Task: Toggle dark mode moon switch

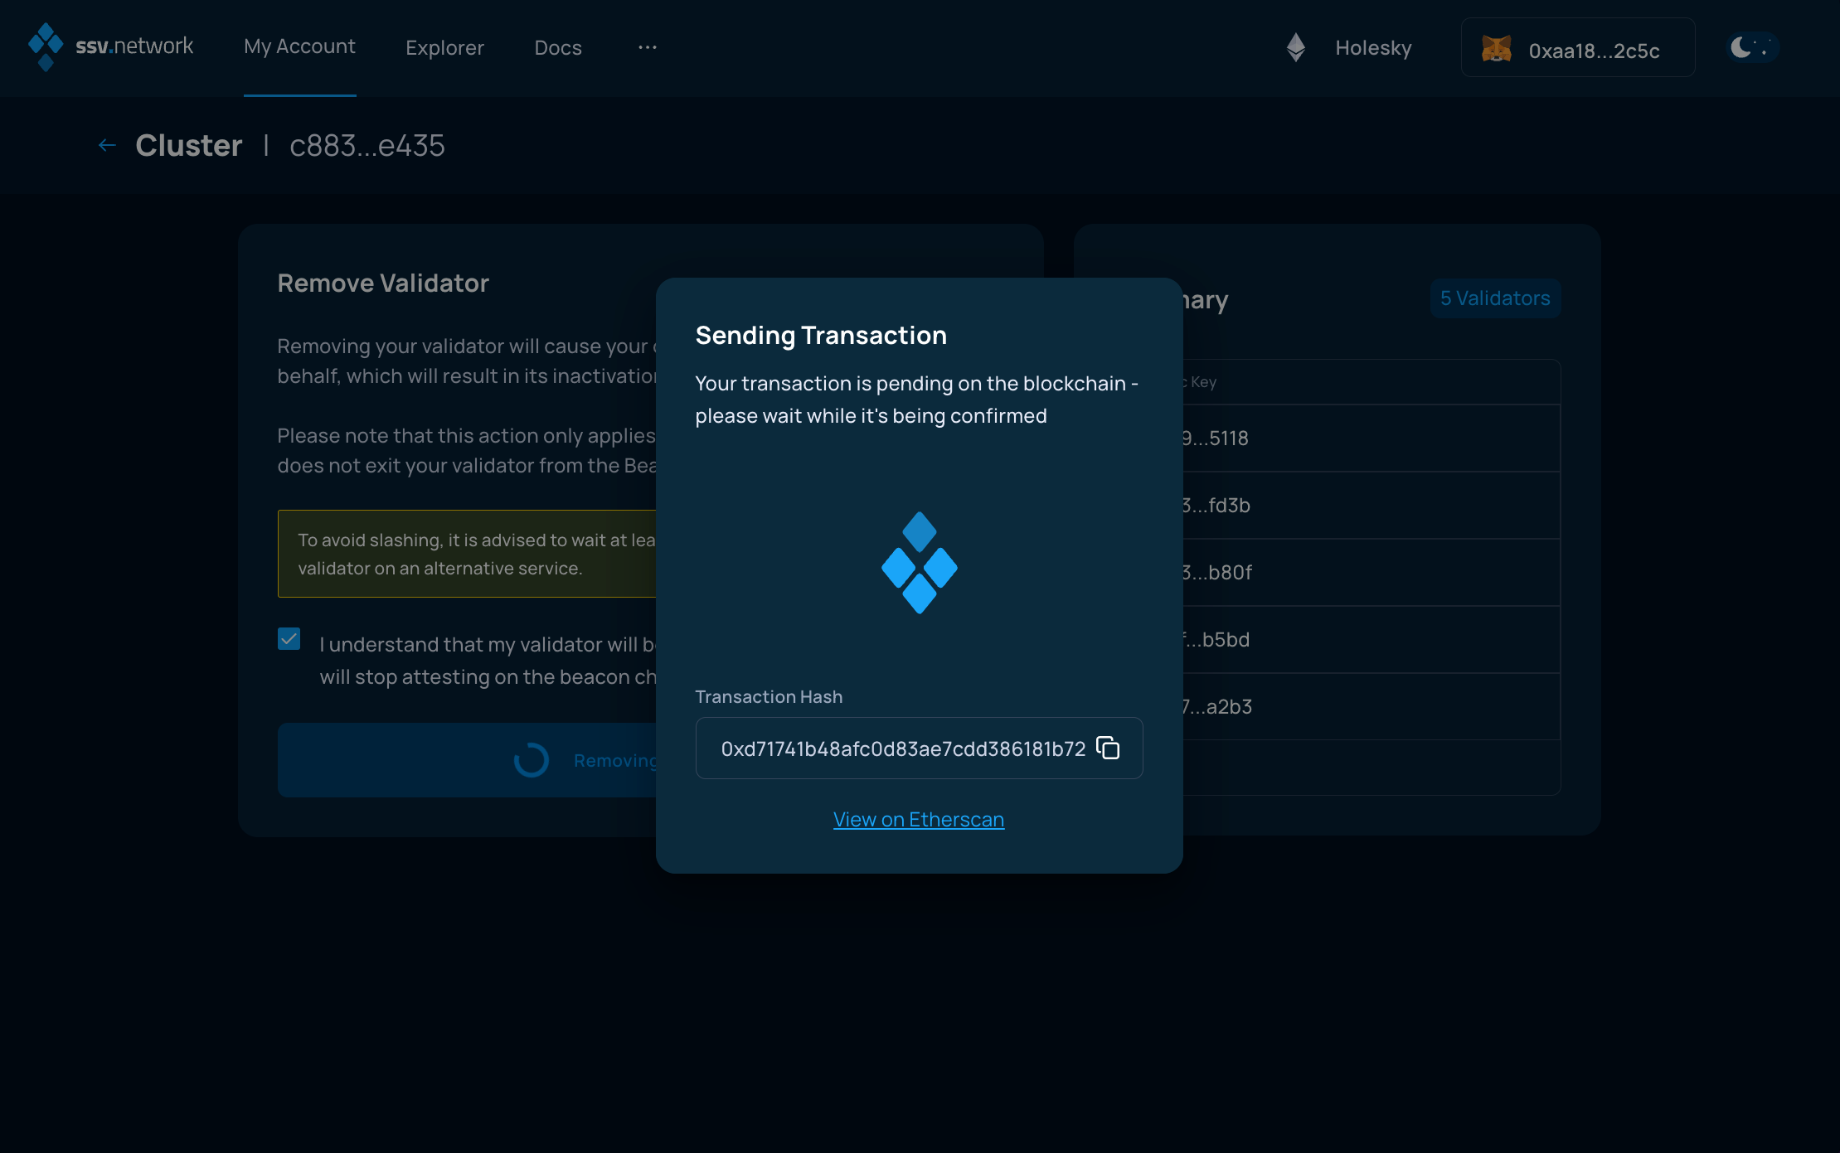Action: pyautogui.click(x=1752, y=47)
